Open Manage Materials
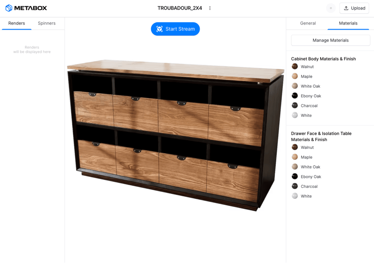This screenshot has height=263, width=374. [331, 40]
